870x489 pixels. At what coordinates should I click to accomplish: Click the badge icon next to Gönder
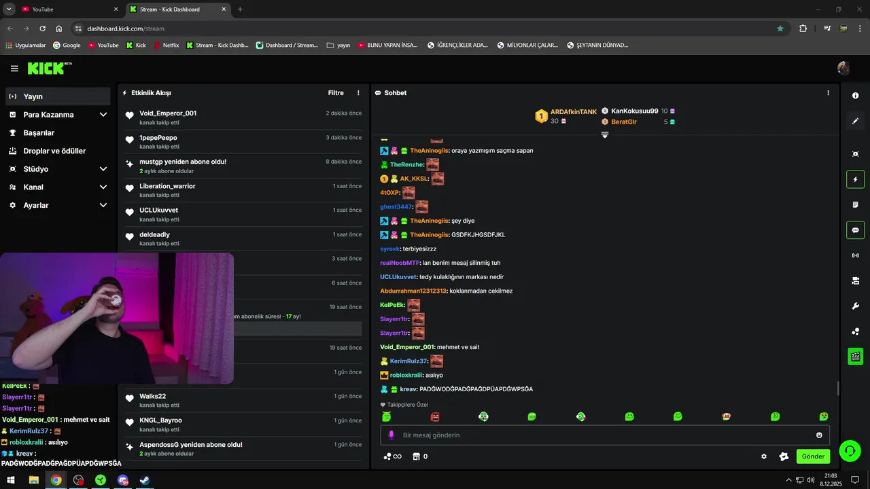tap(784, 456)
